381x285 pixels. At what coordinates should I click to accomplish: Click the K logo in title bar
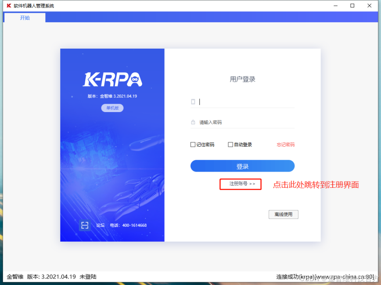click(x=9, y=6)
